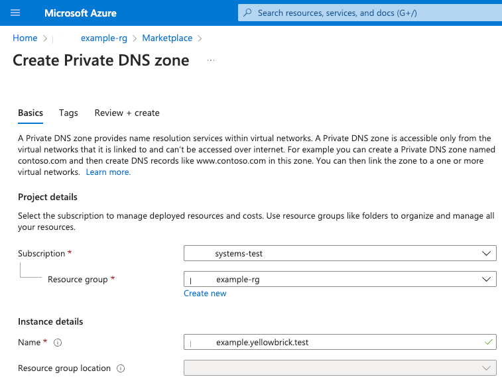Follow the Learn more link
502x383 pixels.
click(x=108, y=172)
